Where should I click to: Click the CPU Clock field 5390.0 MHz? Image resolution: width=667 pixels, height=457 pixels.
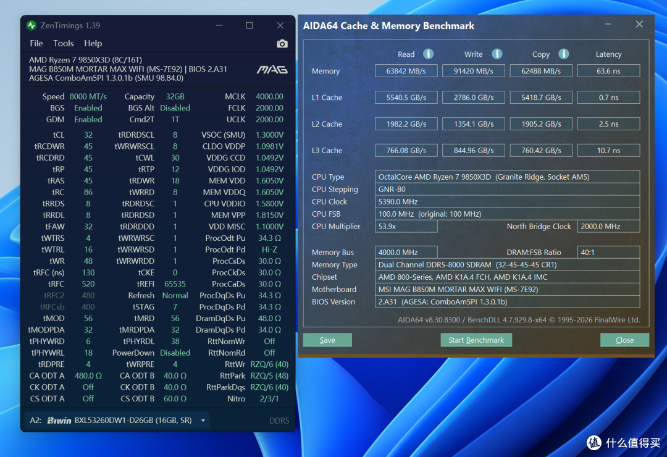pos(508,202)
